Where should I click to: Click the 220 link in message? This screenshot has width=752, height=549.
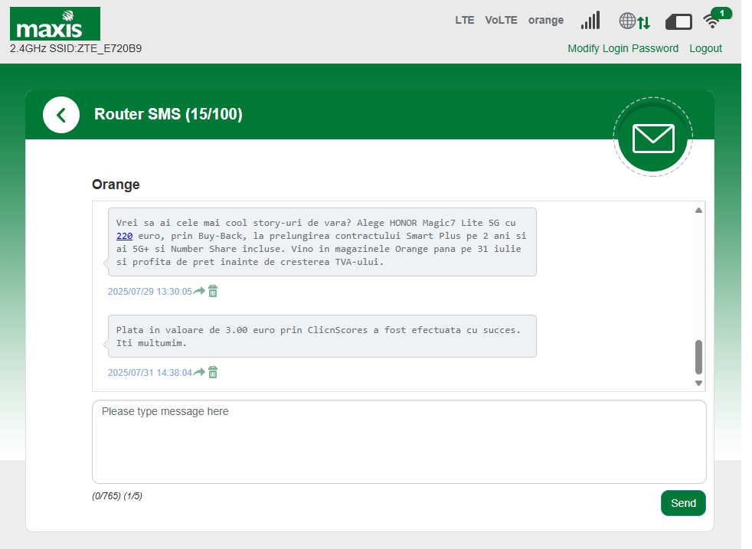tap(125, 236)
